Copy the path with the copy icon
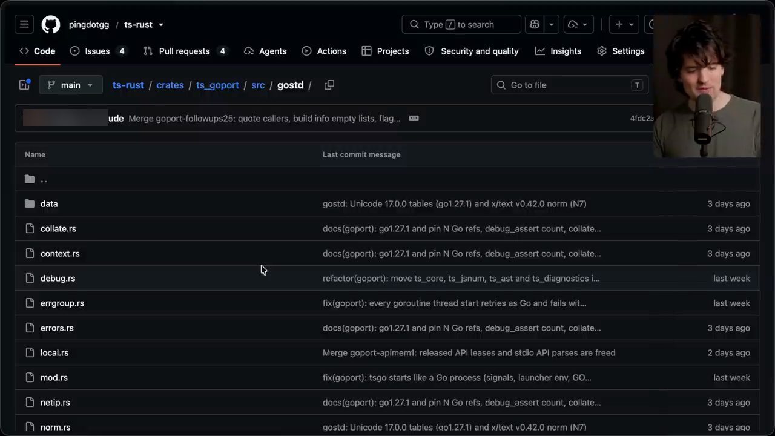 329,85
